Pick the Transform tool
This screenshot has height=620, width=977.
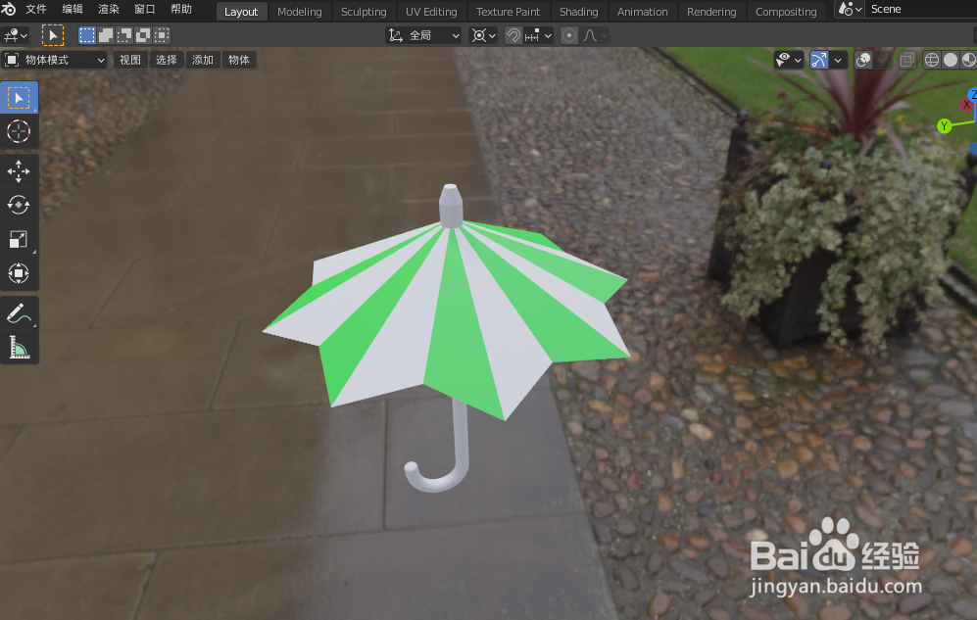pyautogui.click(x=19, y=273)
